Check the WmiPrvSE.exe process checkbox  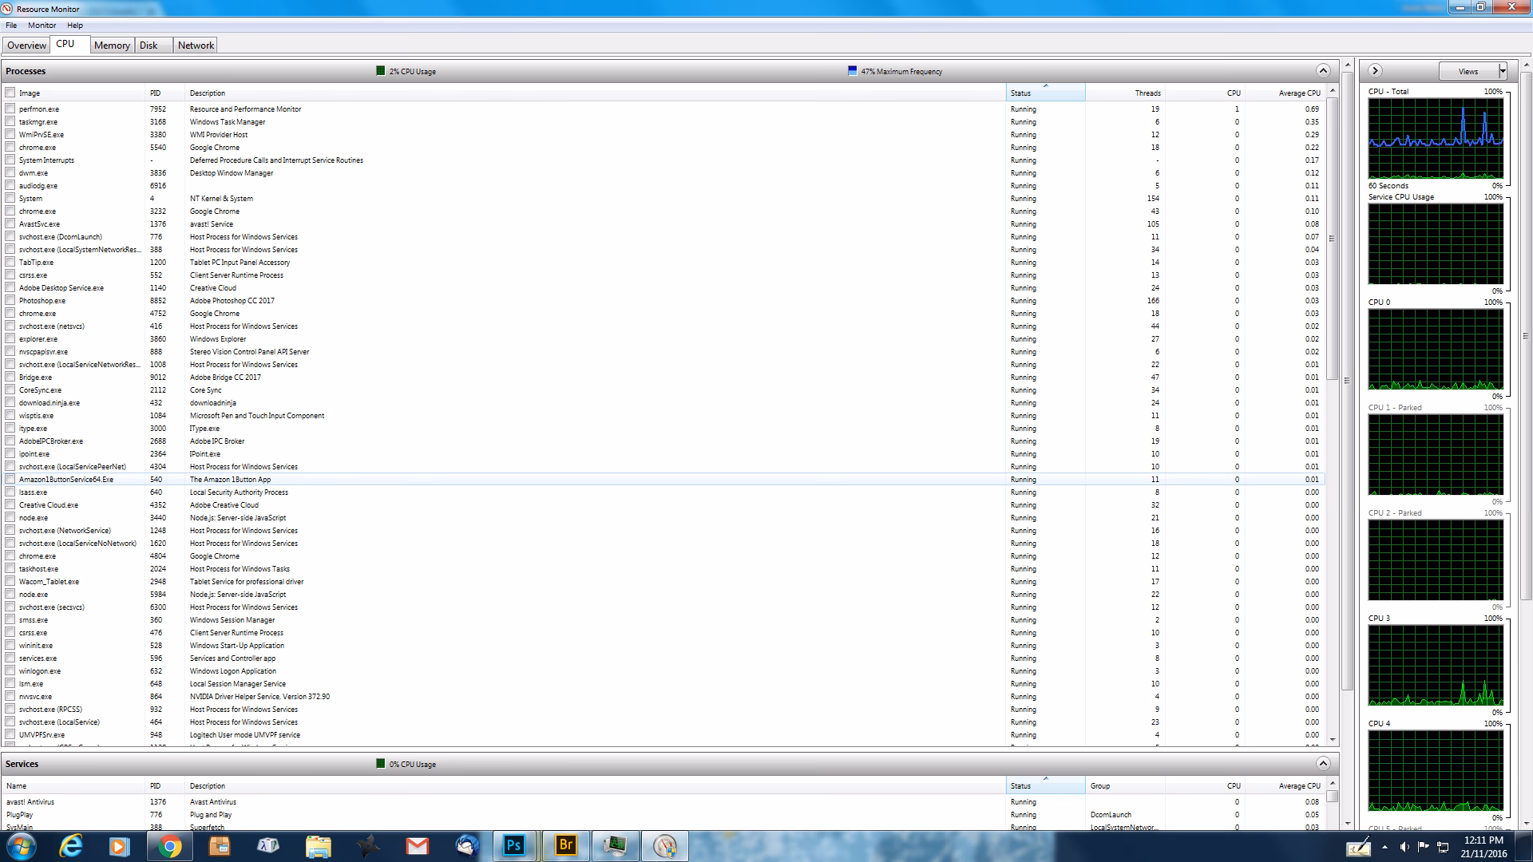(10, 134)
